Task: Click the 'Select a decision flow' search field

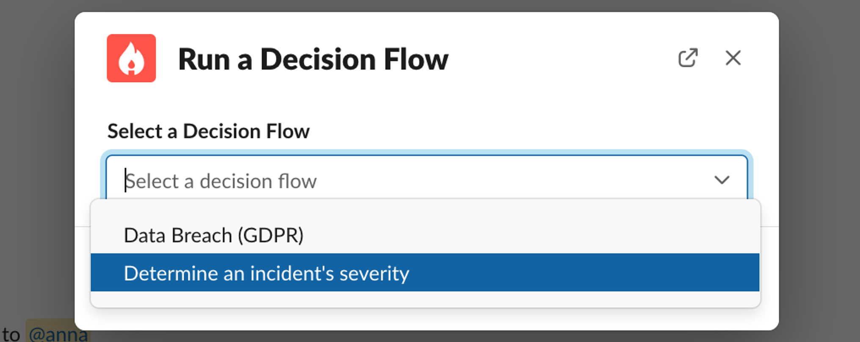Action: [x=381, y=181]
